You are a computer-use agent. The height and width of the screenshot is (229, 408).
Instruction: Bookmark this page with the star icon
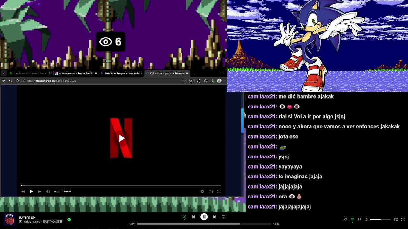pos(184,81)
